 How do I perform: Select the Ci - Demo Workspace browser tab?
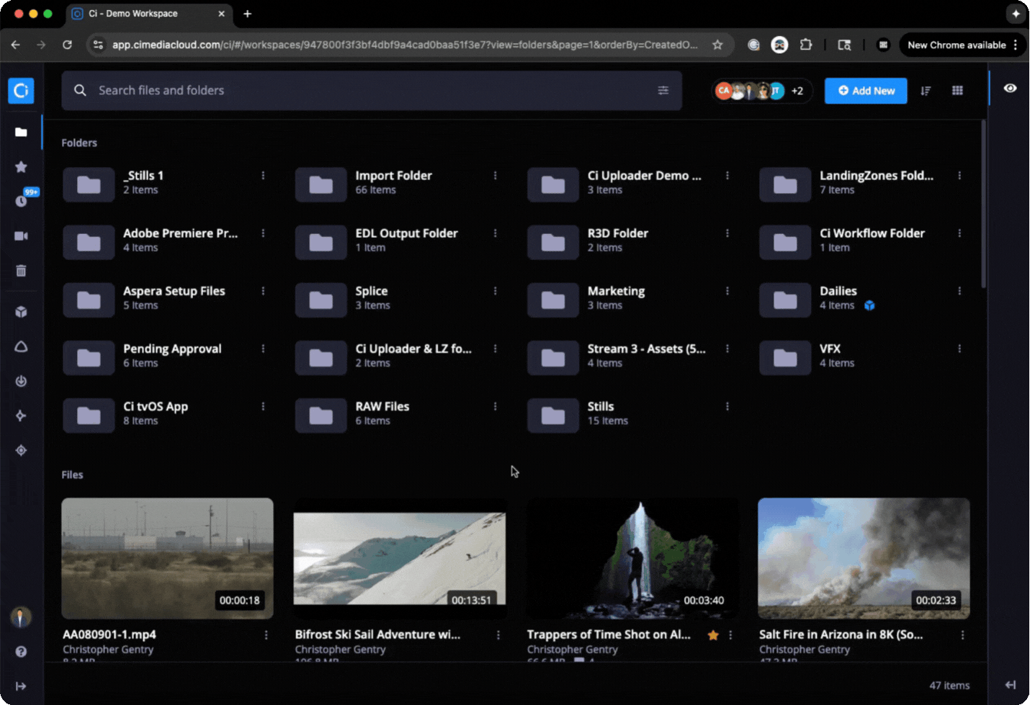point(148,14)
